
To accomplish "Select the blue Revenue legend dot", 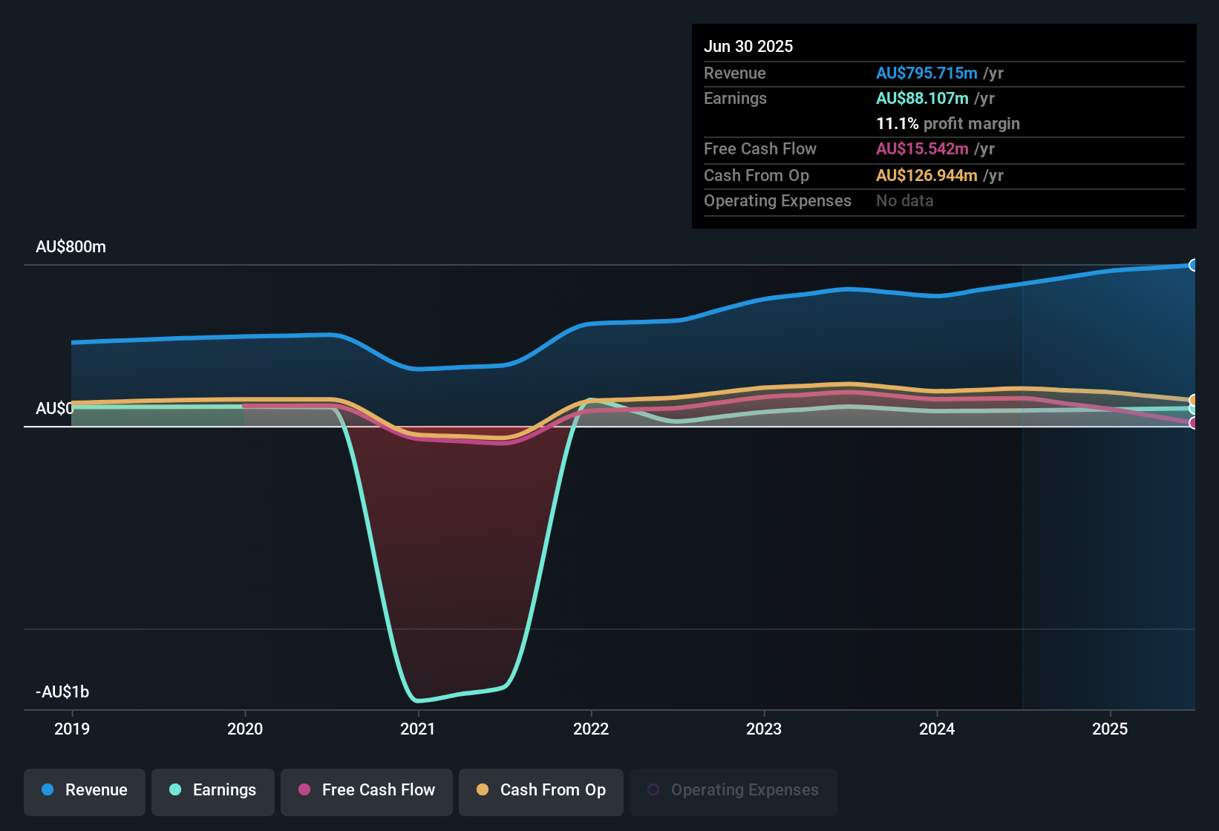I will pyautogui.click(x=47, y=790).
